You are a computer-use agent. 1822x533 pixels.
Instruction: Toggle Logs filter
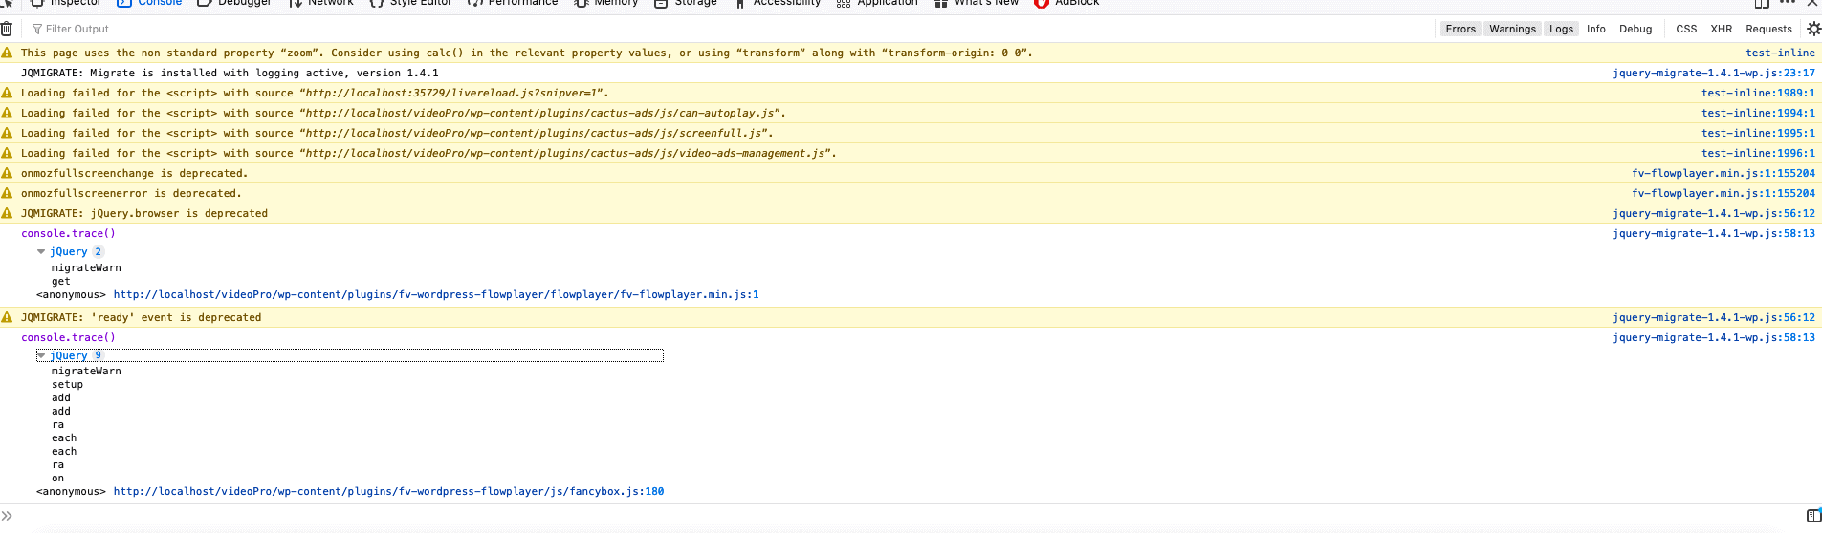1561,29
